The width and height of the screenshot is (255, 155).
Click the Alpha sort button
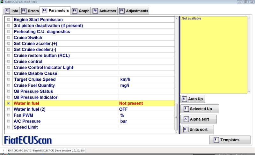[198, 119]
